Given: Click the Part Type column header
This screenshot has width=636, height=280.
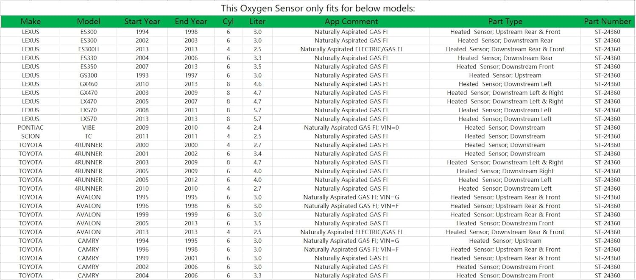Looking at the screenshot, I should click(x=505, y=22).
